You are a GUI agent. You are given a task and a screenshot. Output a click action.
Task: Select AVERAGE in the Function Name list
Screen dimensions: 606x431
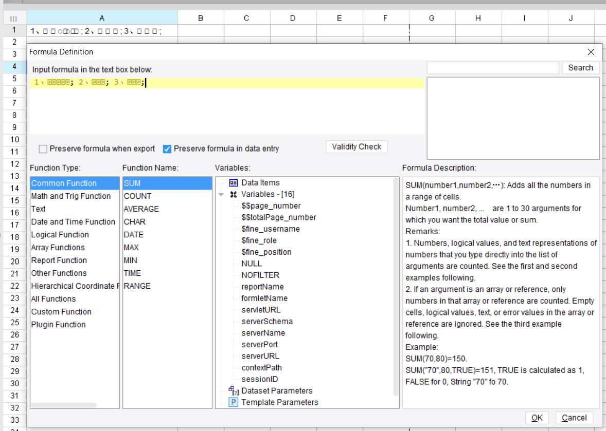click(141, 209)
